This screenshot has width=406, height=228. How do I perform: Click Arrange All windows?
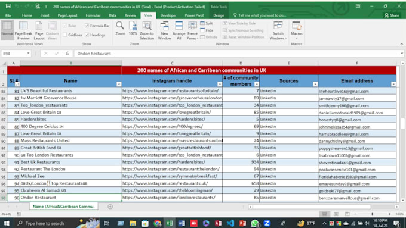click(x=179, y=30)
